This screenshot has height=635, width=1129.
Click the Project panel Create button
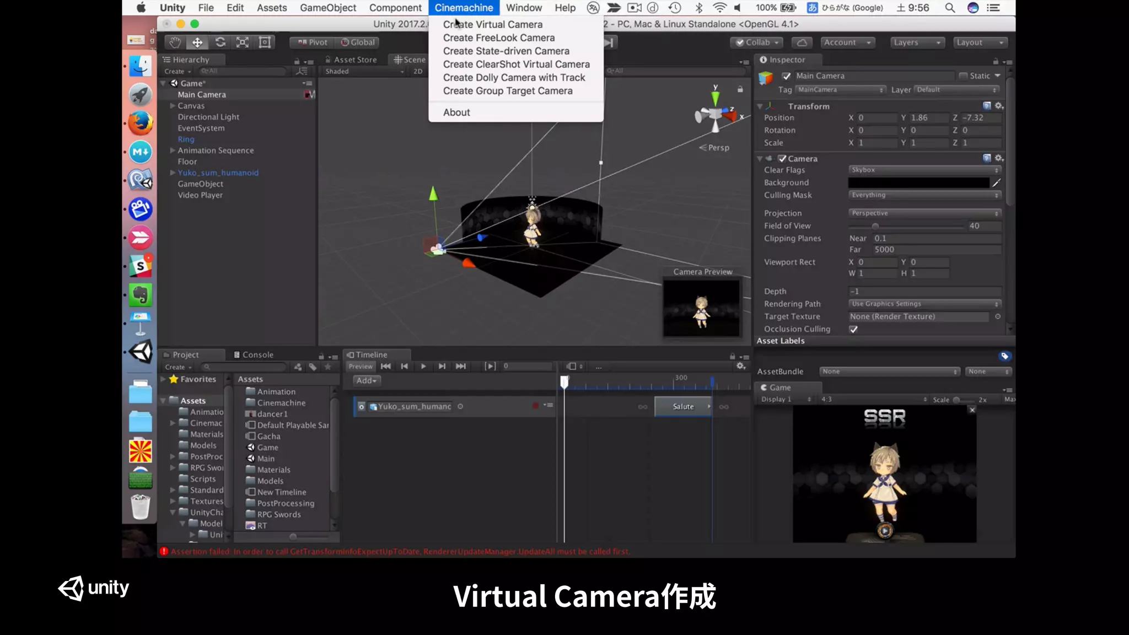(178, 367)
